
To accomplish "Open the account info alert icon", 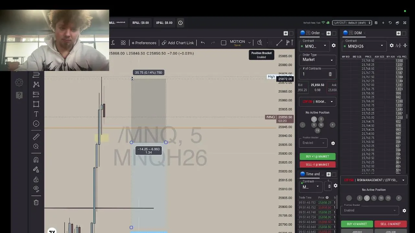I will [180, 23].
